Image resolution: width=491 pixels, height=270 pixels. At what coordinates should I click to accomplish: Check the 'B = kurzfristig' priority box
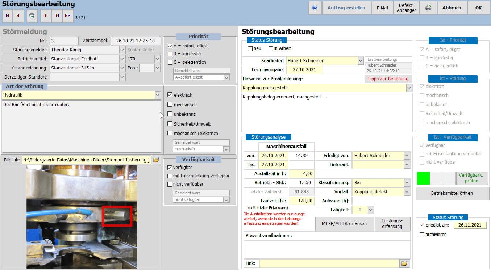point(170,54)
